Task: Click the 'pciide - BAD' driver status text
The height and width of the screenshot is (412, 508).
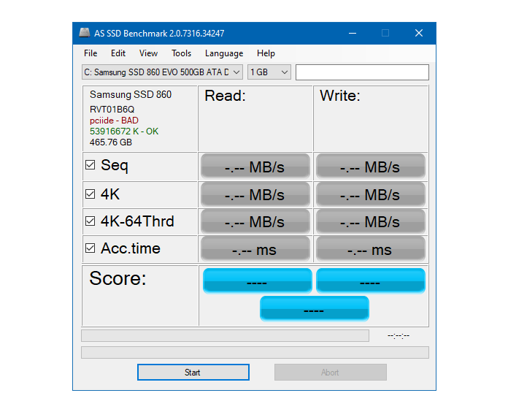Action: (x=114, y=121)
